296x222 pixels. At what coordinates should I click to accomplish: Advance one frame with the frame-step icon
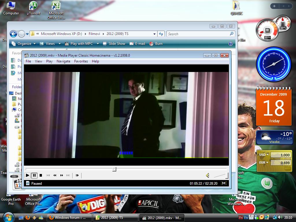(x=77, y=175)
